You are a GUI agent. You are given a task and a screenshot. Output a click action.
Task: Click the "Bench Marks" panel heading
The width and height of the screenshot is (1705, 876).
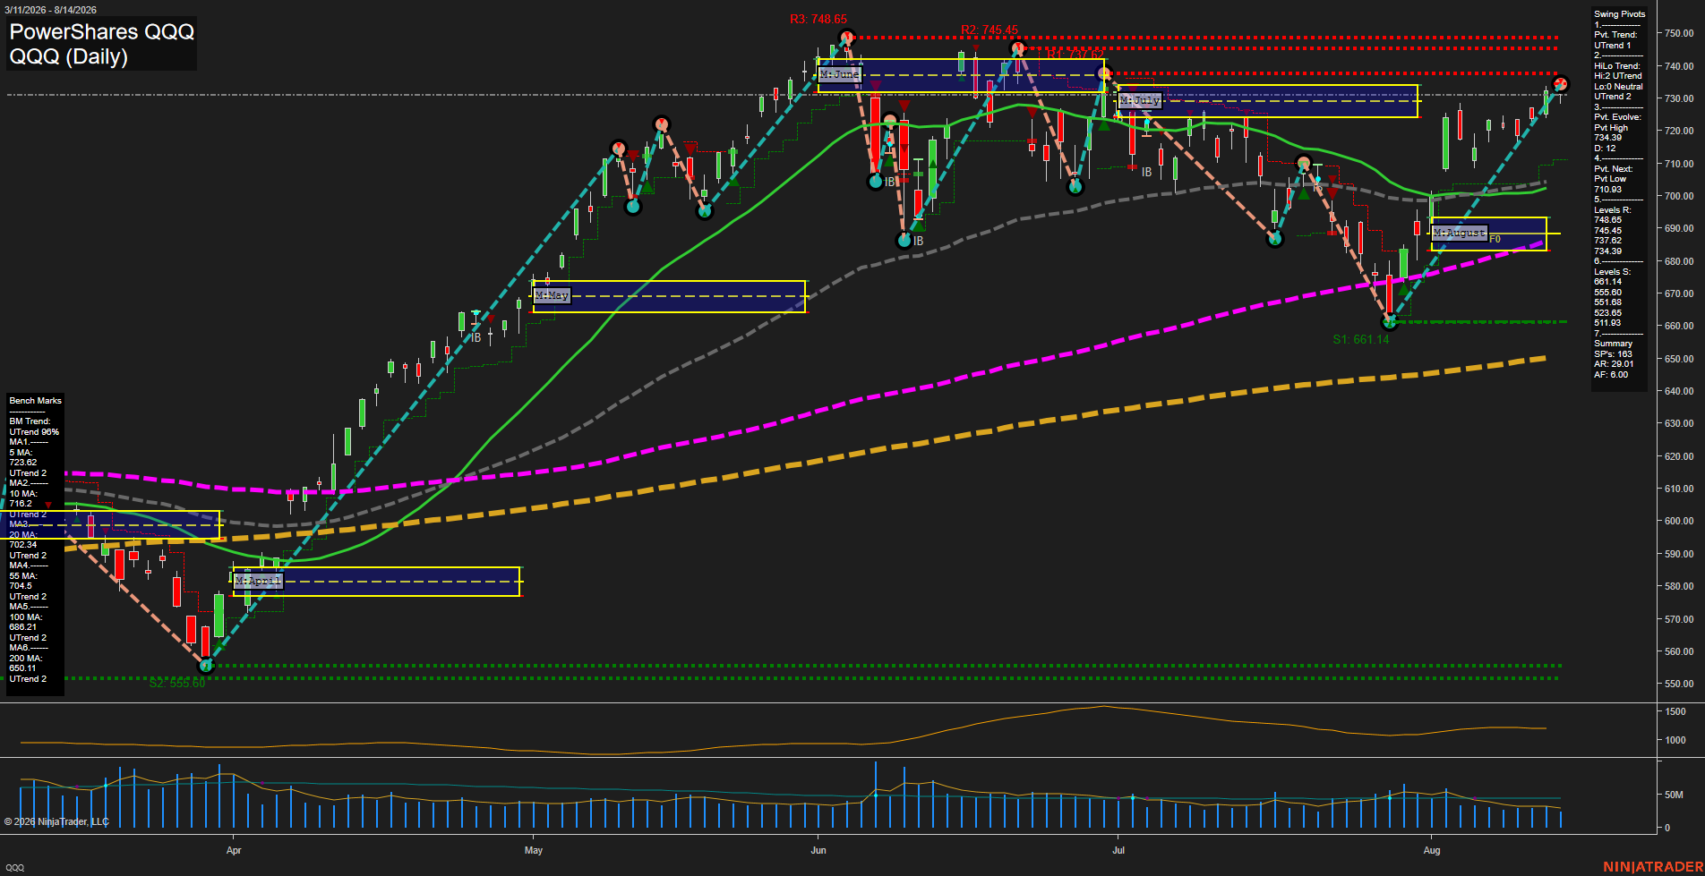click(x=36, y=401)
